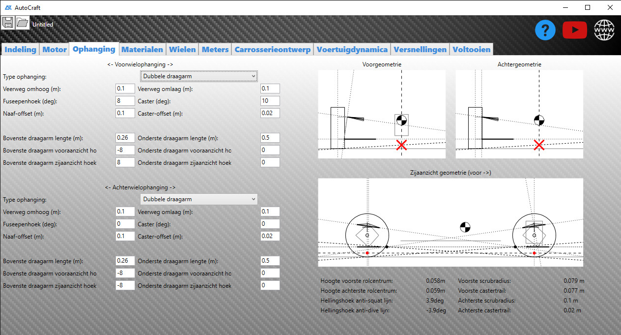Expand the front suspension type dropdown

point(198,76)
